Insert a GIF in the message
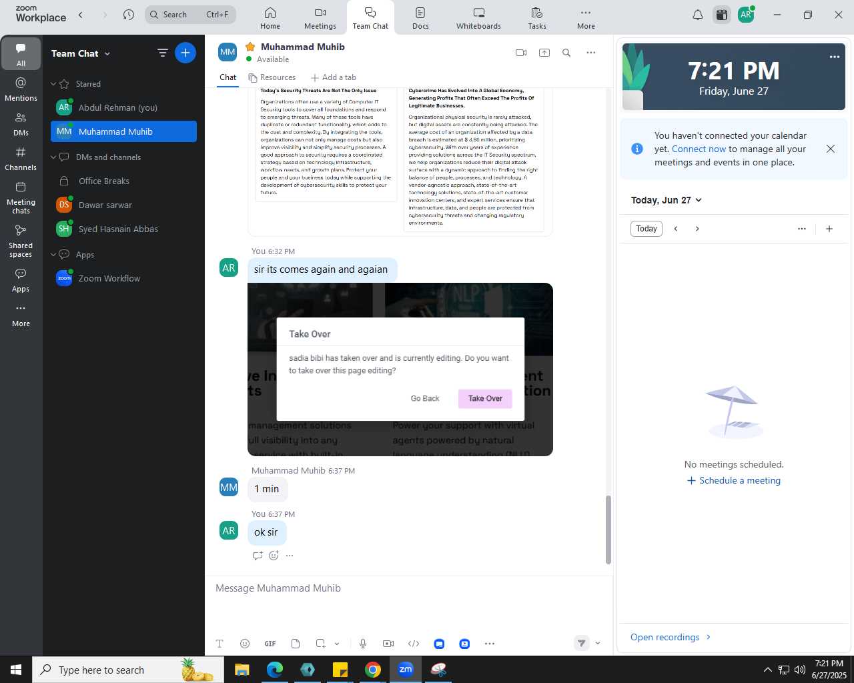The height and width of the screenshot is (683, 854). [x=270, y=644]
